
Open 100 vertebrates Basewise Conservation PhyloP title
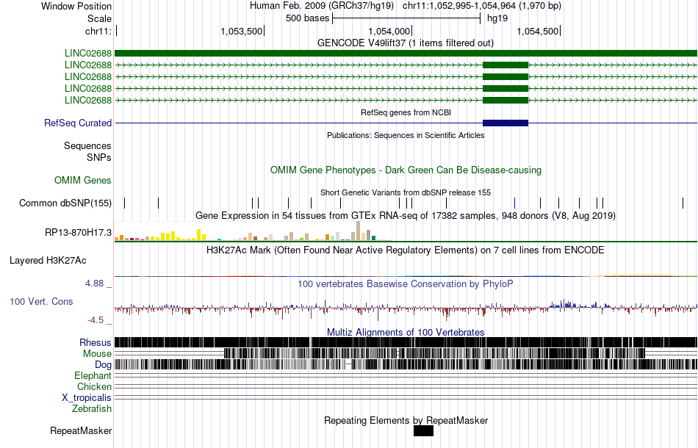(x=406, y=283)
